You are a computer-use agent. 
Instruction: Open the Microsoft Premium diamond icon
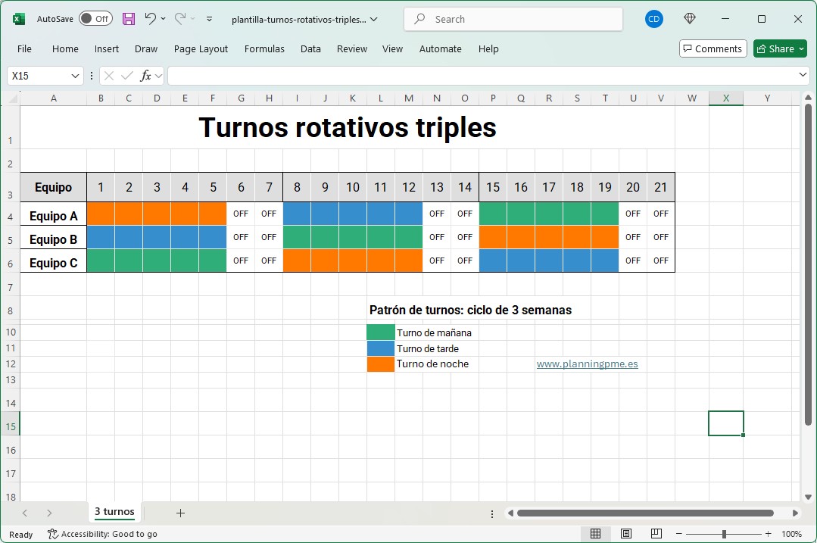pyautogui.click(x=689, y=19)
